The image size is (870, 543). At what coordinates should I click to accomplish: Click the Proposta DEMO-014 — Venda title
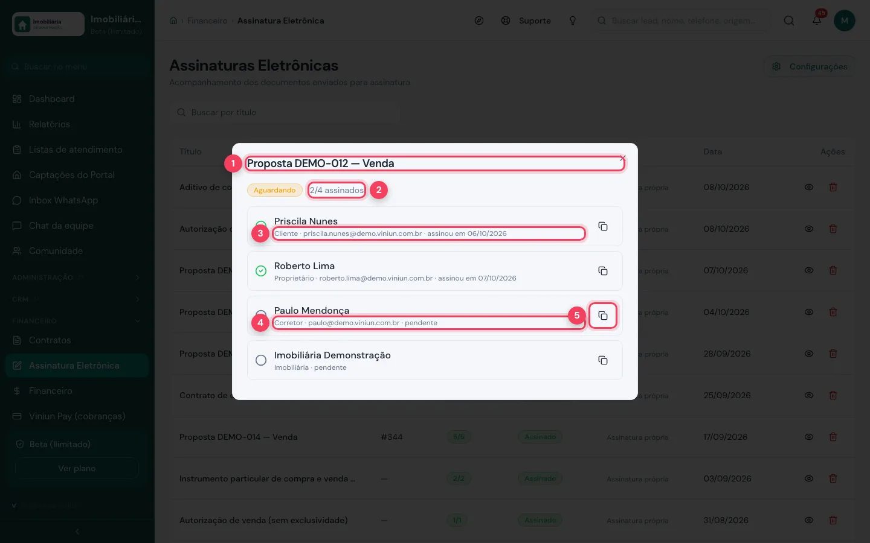pos(238,437)
